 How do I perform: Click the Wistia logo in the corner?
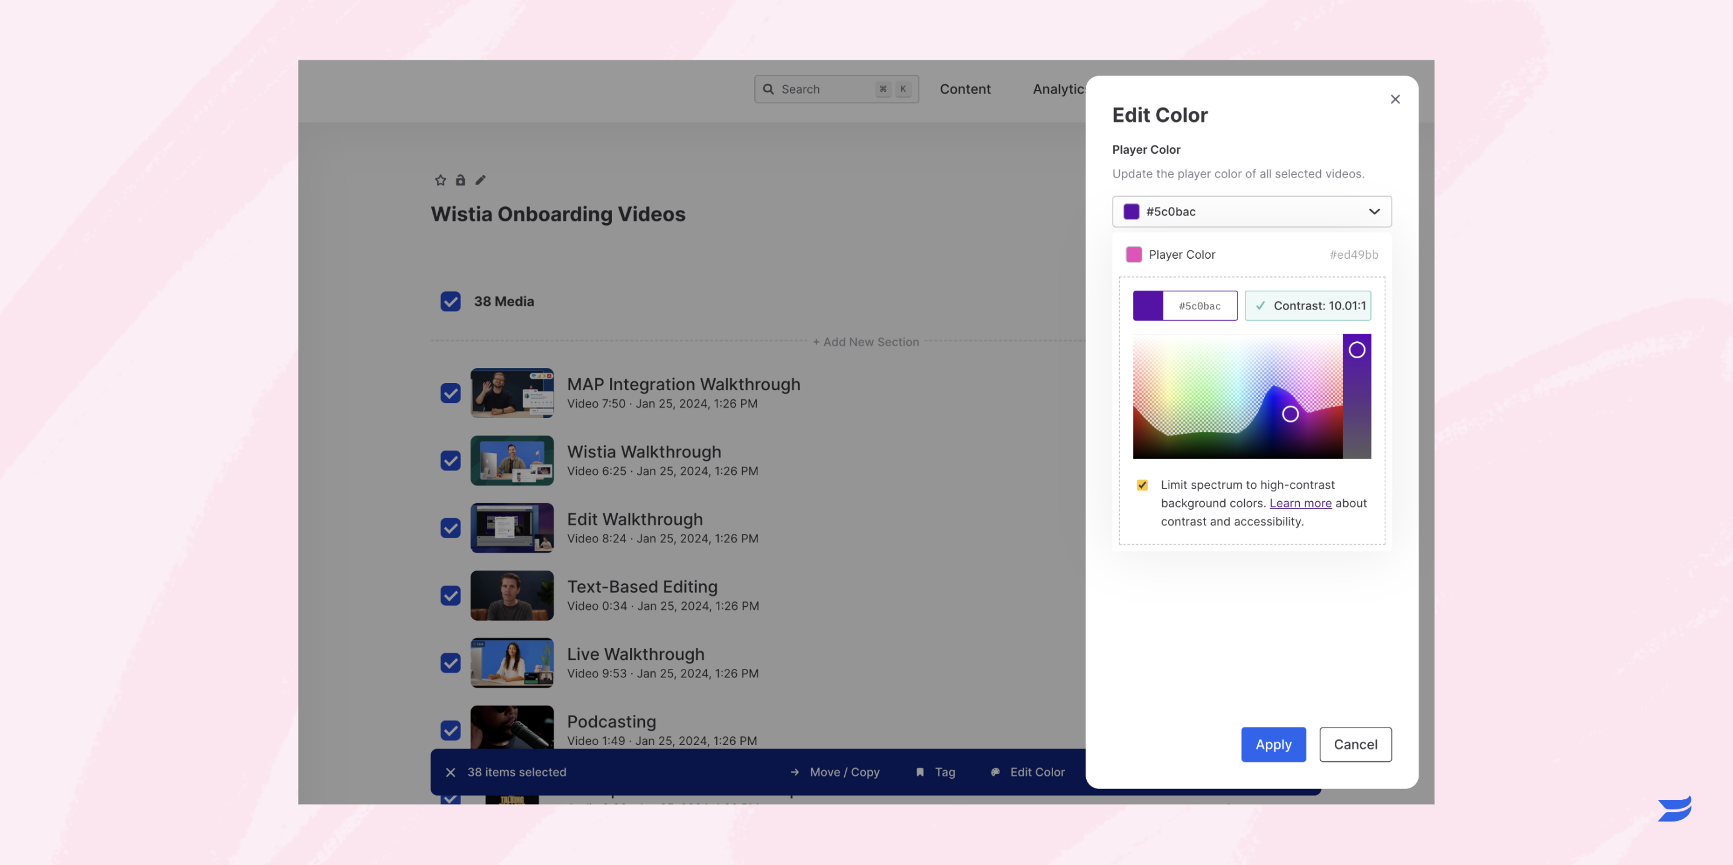(1674, 808)
